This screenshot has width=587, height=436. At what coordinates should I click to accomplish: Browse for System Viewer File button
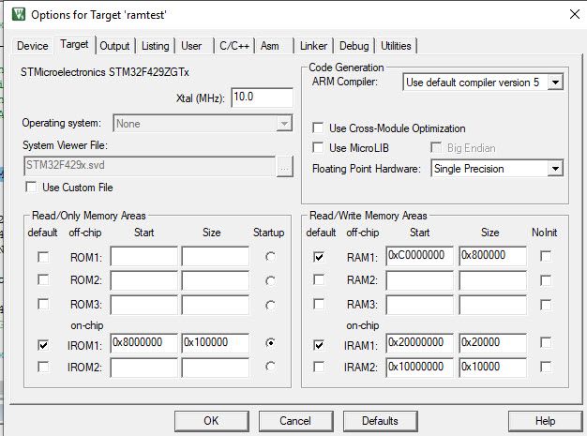point(284,166)
